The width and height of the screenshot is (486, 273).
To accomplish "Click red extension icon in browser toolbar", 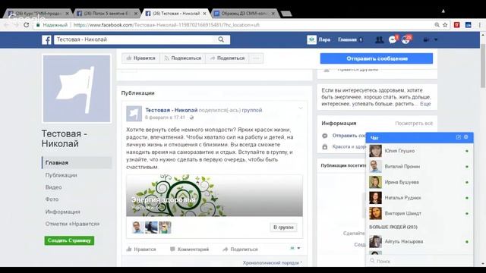I will 457,25.
